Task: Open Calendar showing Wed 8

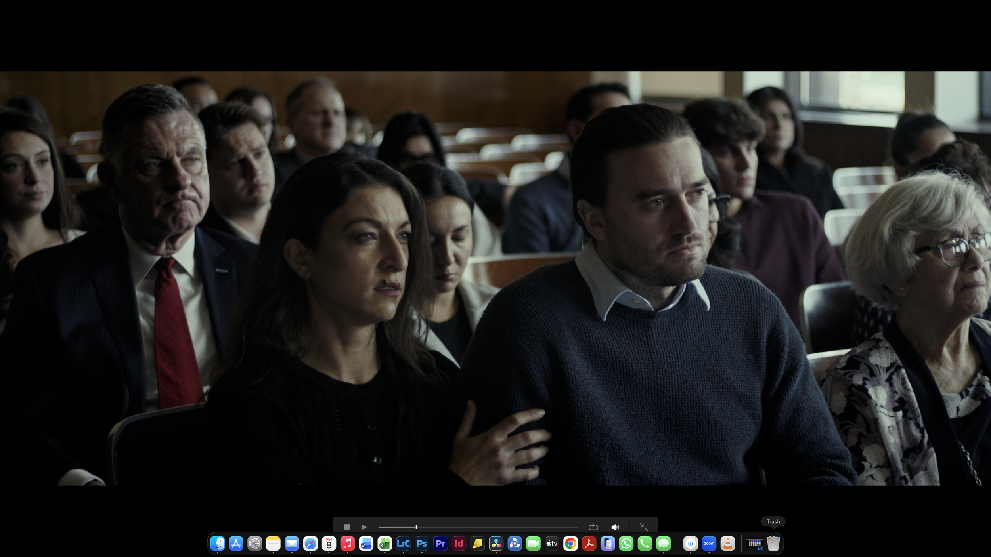Action: [x=329, y=544]
